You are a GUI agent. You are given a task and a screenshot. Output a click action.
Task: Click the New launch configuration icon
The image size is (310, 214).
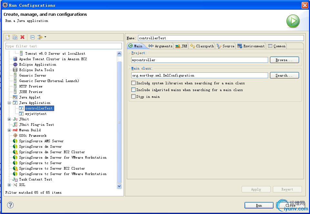pos(8,37)
